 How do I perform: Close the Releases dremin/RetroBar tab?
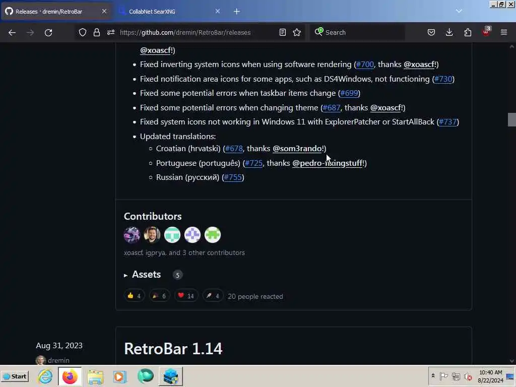click(x=104, y=11)
